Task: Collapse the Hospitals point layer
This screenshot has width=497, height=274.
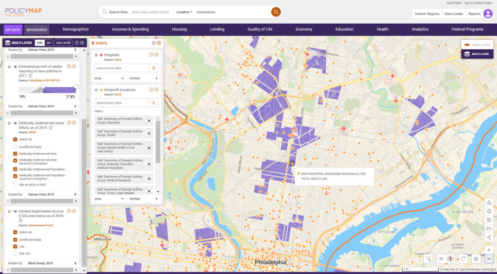Action: point(151,55)
